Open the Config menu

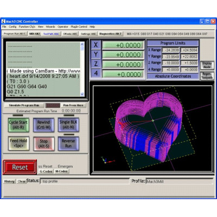pyautogui.click(x=12, y=27)
